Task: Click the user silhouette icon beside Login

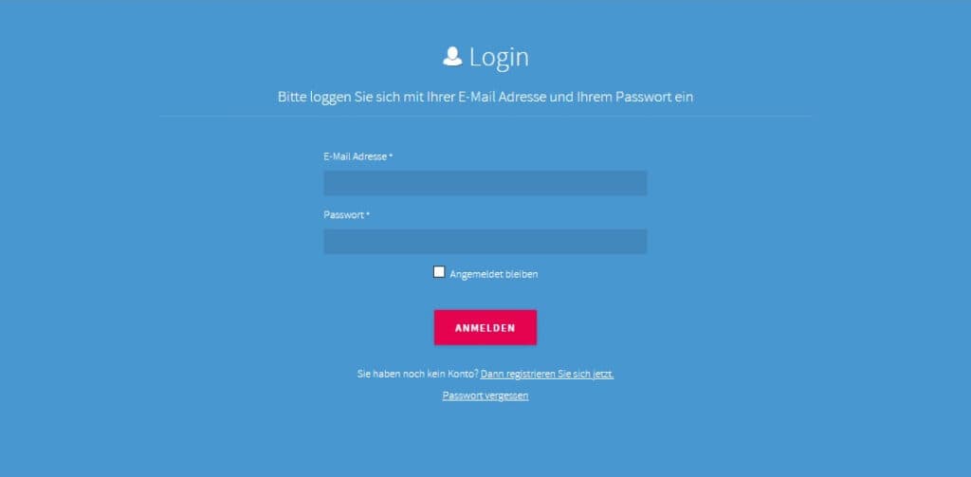Action: pos(452,56)
